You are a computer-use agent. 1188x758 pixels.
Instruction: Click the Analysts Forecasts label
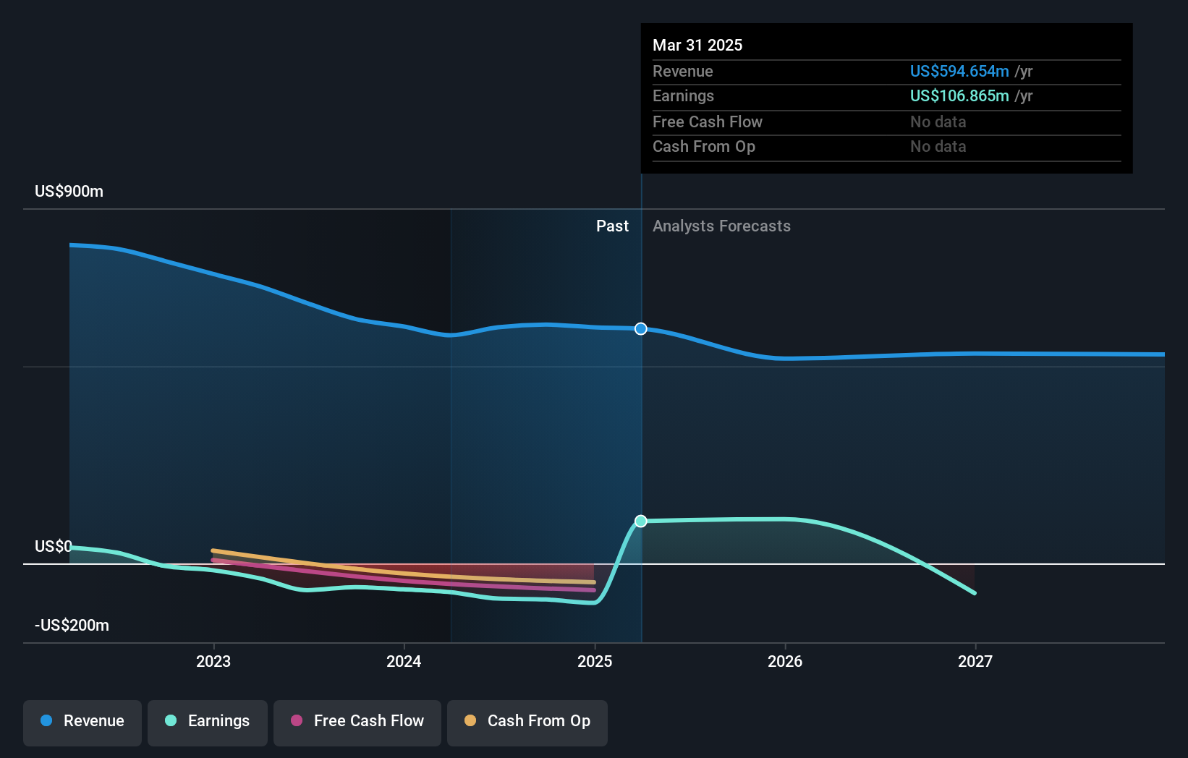coord(721,226)
